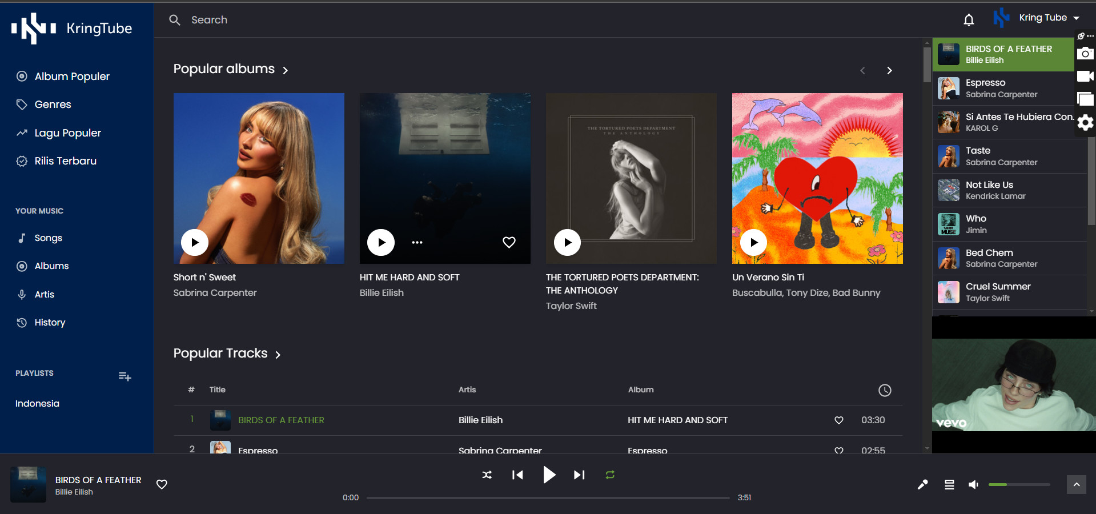
Task: Open Sabrina Carpenter artist link under Short n' Sweet
Action: pos(215,293)
